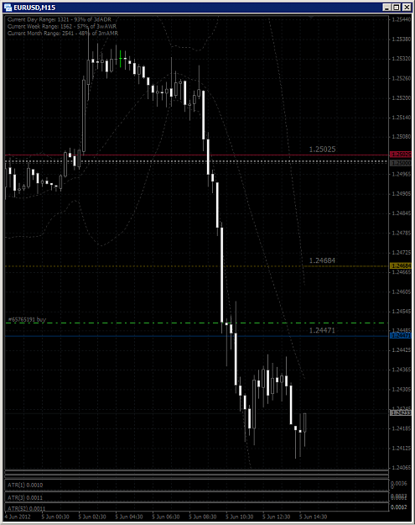Click the current price tag 1.24233
Image resolution: width=415 pixels, height=525 pixels.
point(401,412)
